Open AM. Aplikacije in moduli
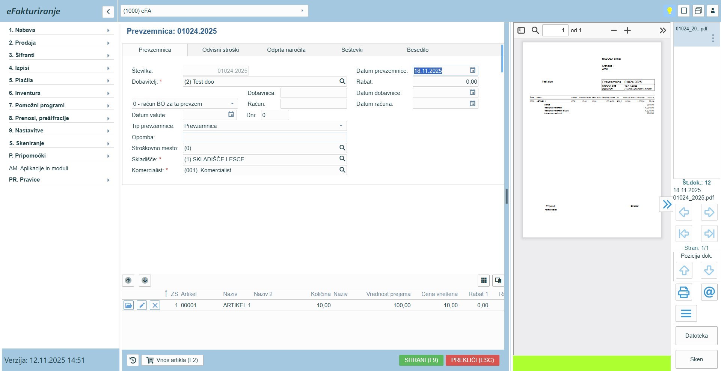 click(39, 168)
